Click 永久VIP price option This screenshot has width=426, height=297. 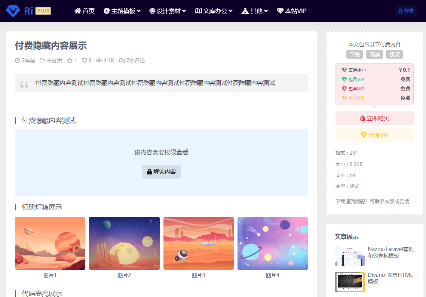(376, 98)
